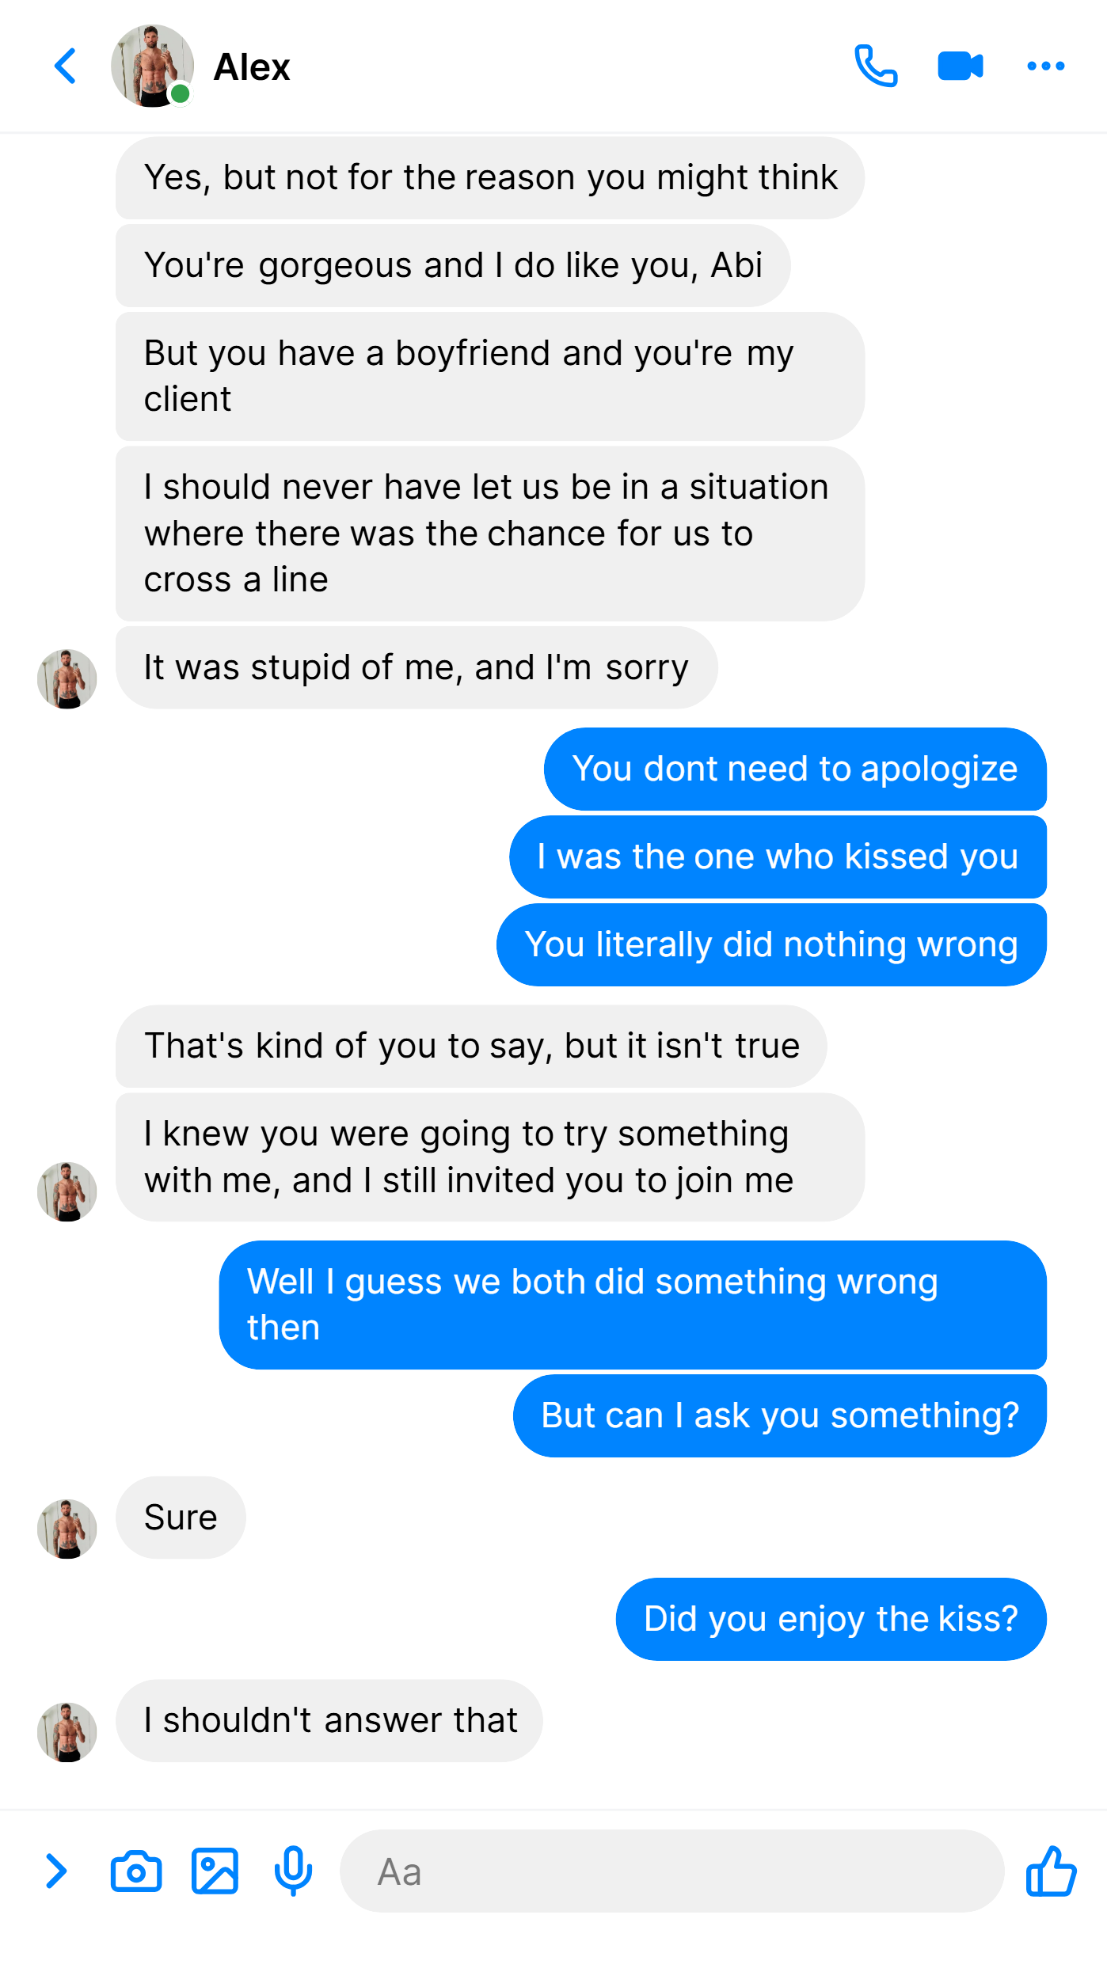Expand the composer options chevron
1107x1968 pixels.
[55, 1871]
